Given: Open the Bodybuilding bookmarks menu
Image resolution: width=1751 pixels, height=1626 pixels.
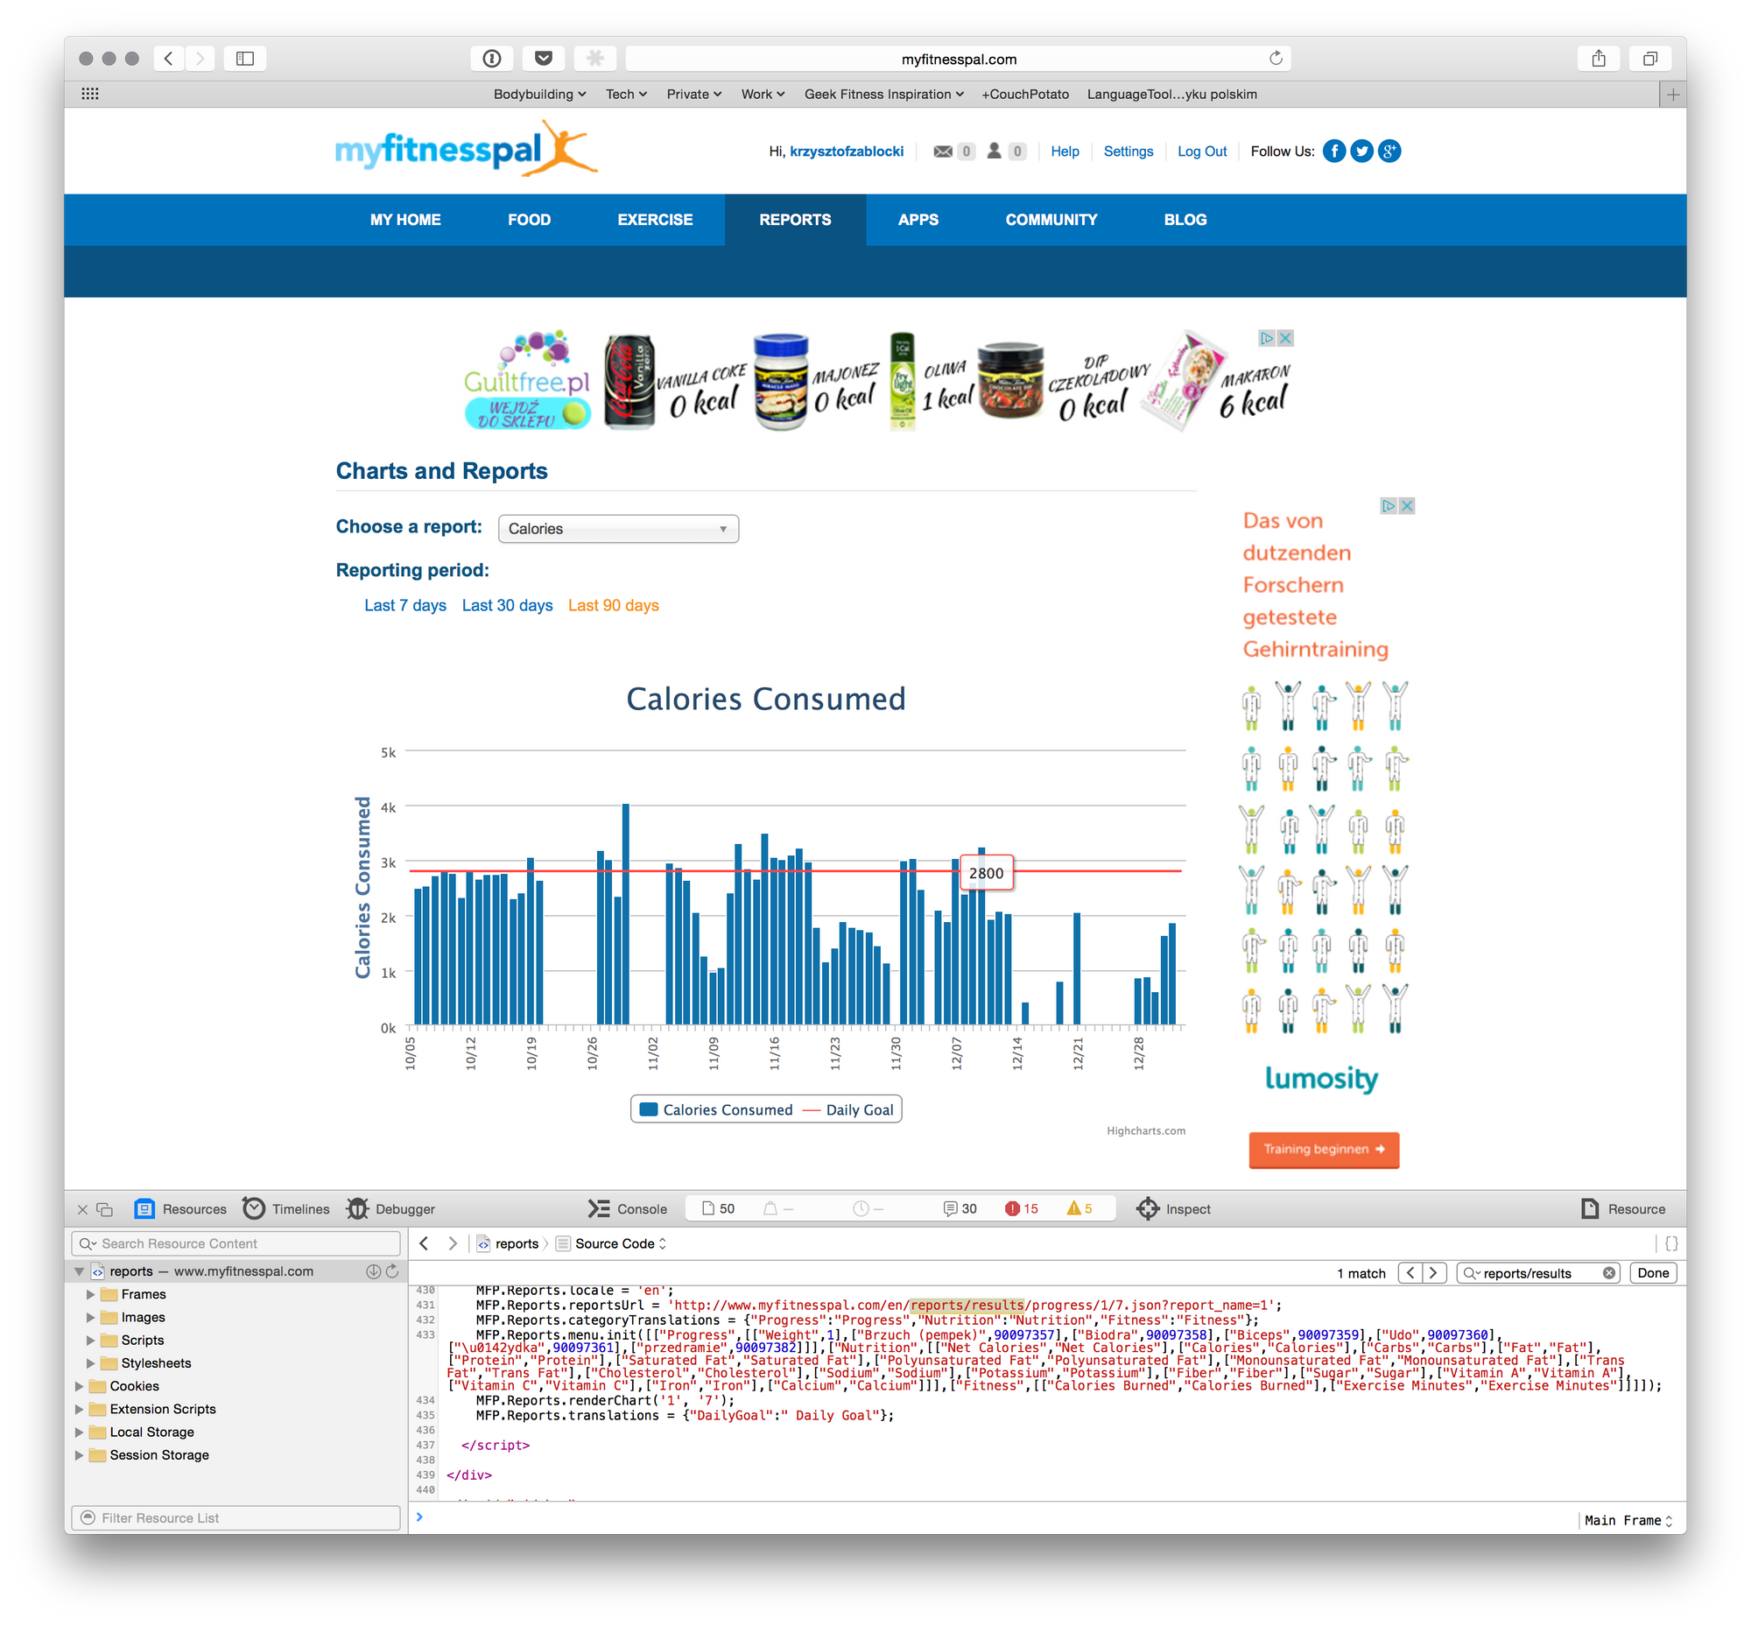Looking at the screenshot, I should [538, 95].
